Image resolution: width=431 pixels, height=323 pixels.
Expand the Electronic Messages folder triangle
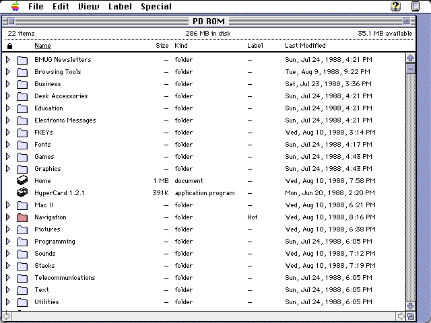[x=8, y=120]
